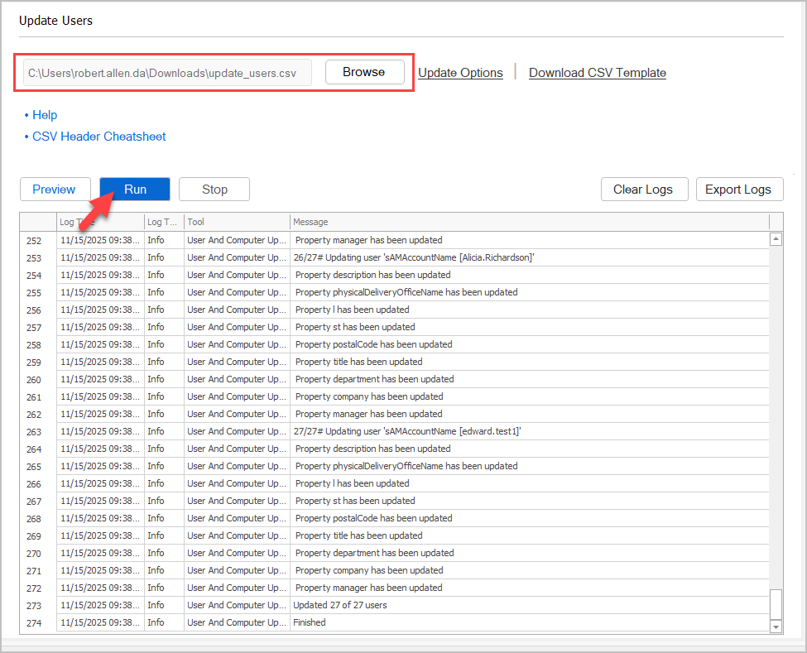Open the CSV Header Cheatsheet

98,136
